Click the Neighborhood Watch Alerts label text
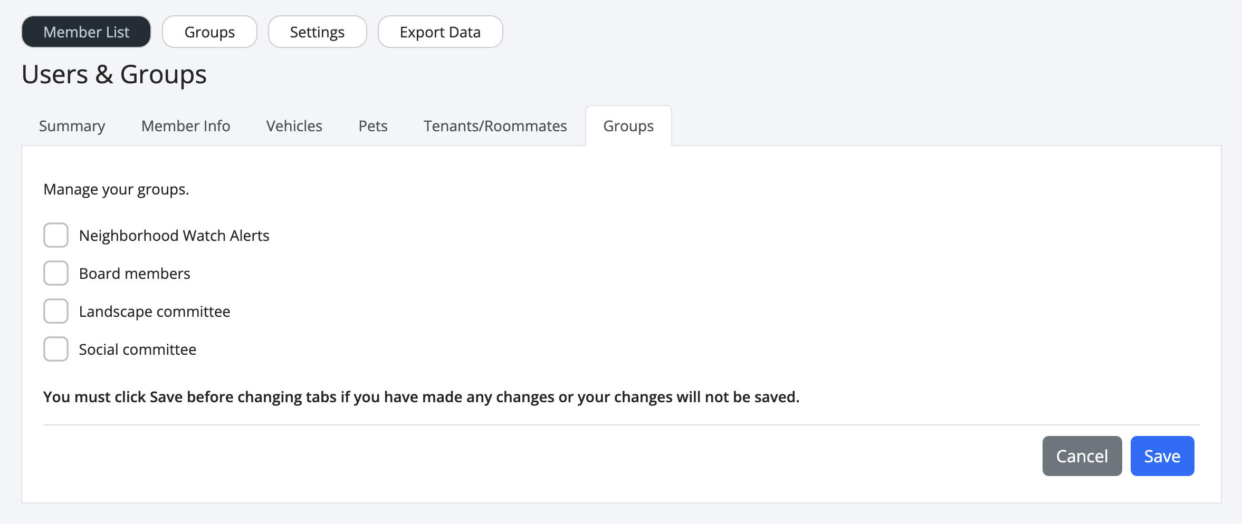This screenshot has height=524, width=1242. [174, 236]
